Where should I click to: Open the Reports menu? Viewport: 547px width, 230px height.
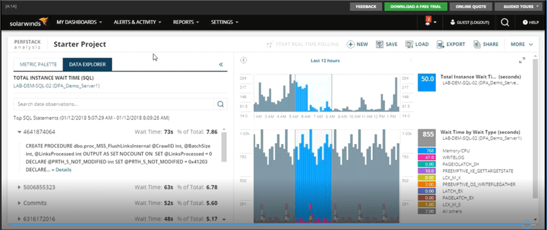pos(186,22)
